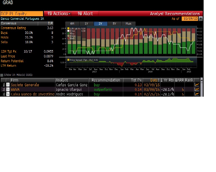Open the report document icon for BBVA
This screenshot has width=216, height=172.
(8, 89)
